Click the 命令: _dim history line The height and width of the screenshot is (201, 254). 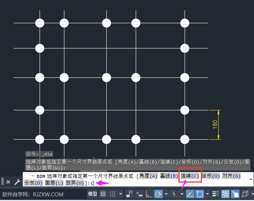point(39,154)
